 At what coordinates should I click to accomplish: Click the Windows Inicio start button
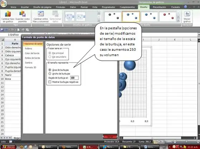pos(9,147)
